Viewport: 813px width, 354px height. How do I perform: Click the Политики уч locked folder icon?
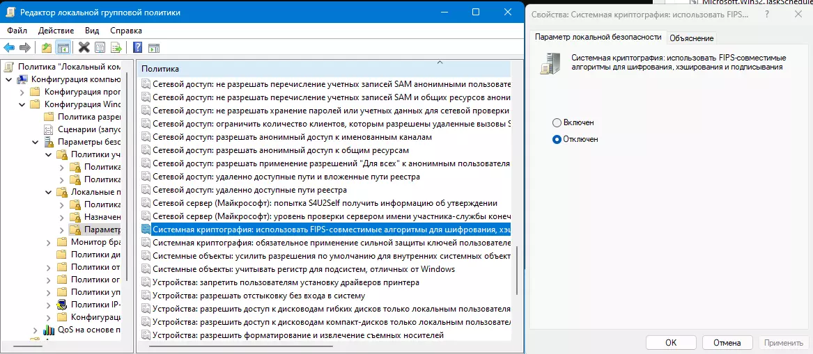tap(62, 154)
